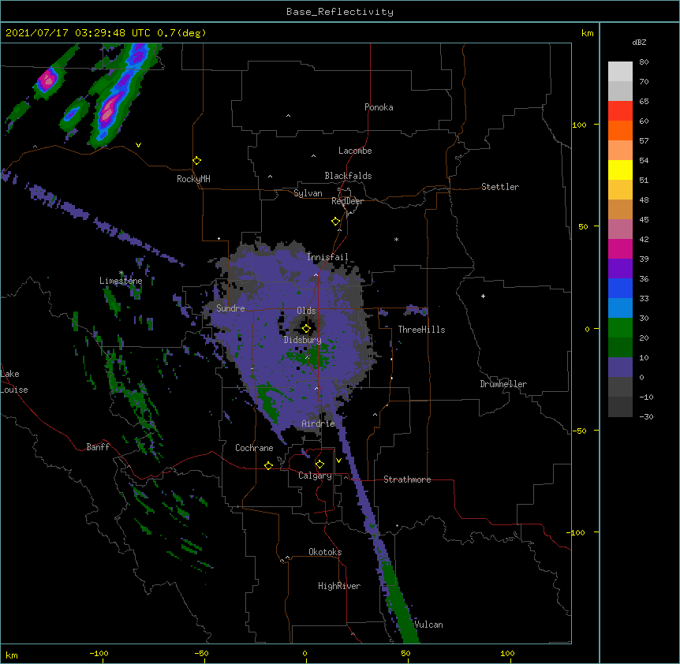
Task: Select the pink 42-45 dBZ legend swatch
Action: coord(620,229)
